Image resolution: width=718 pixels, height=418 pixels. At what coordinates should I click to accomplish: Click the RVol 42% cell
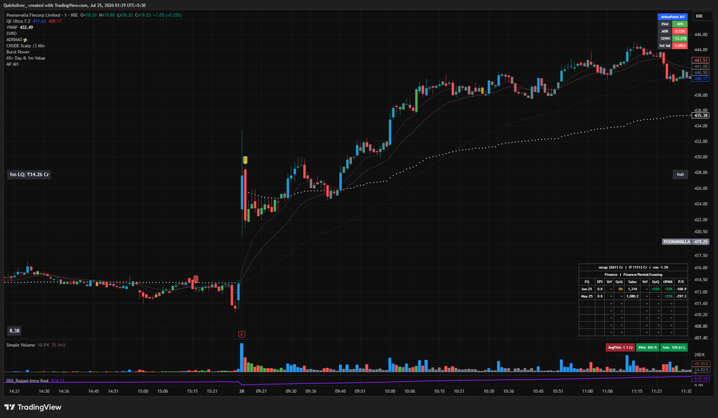click(x=680, y=24)
